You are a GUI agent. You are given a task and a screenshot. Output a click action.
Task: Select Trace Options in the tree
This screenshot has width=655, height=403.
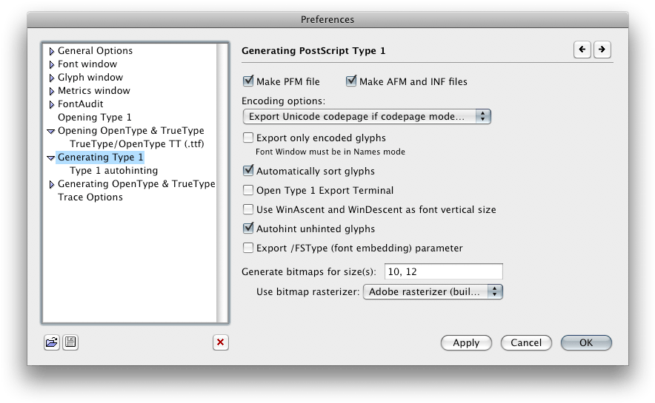90,197
